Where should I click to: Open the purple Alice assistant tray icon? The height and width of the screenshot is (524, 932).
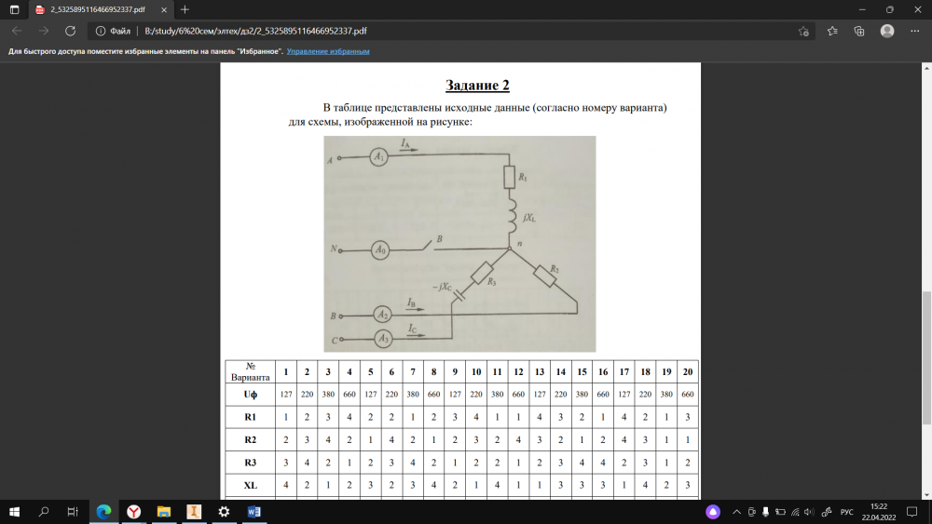[713, 512]
